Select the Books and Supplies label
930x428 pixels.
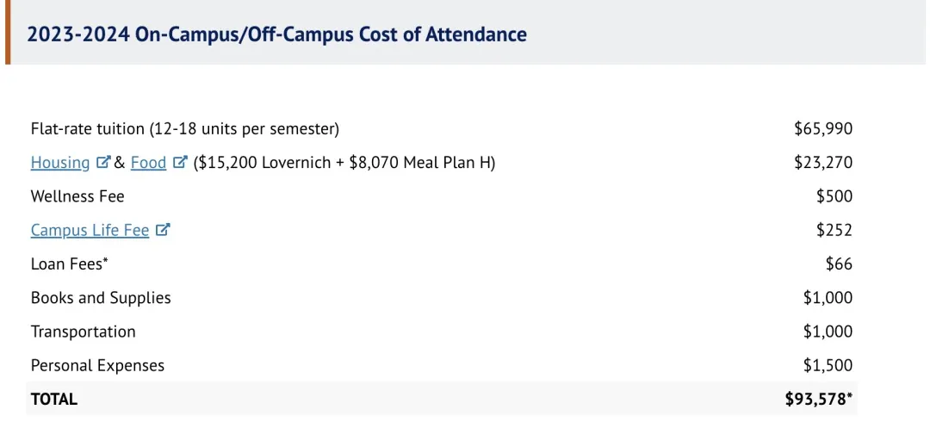pyautogui.click(x=101, y=298)
